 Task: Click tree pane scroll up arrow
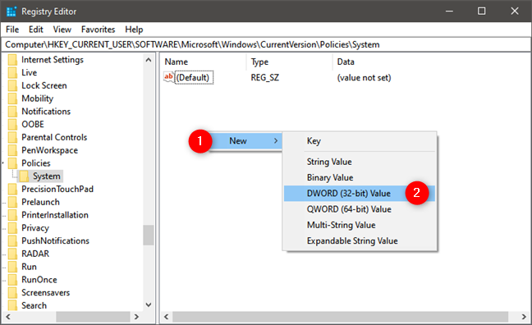coord(149,60)
